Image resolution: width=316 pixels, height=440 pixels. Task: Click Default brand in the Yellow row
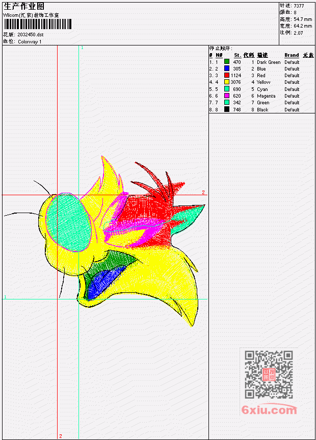click(x=292, y=82)
